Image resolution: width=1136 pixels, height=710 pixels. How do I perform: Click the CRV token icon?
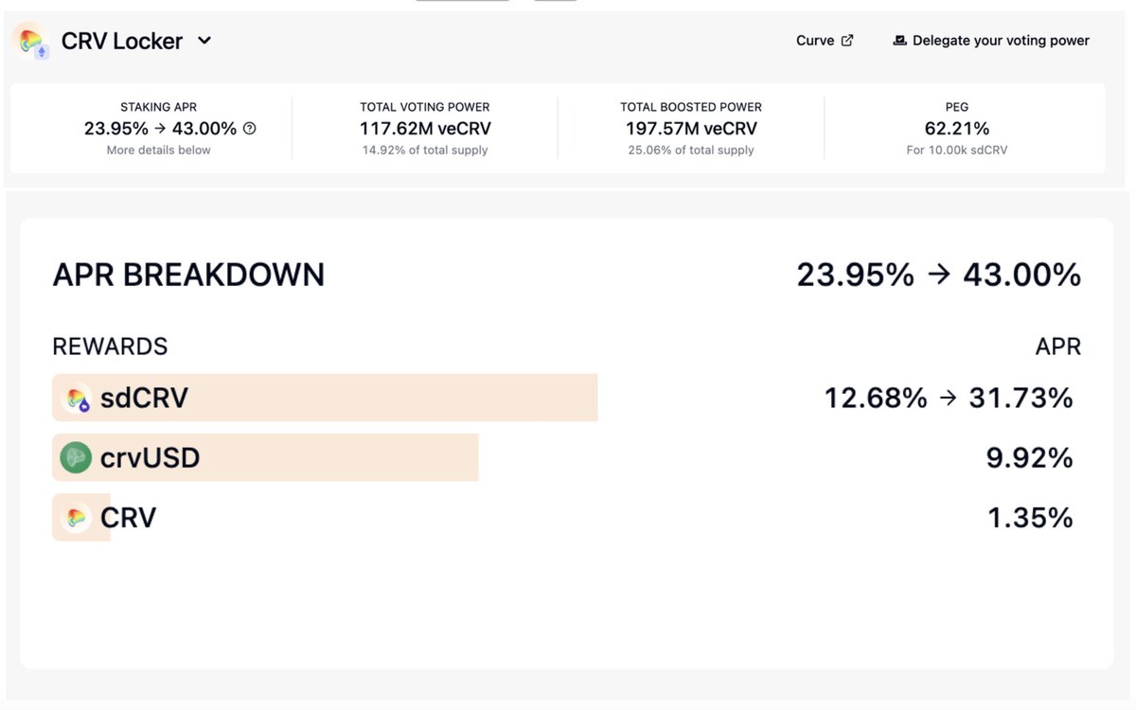click(76, 518)
